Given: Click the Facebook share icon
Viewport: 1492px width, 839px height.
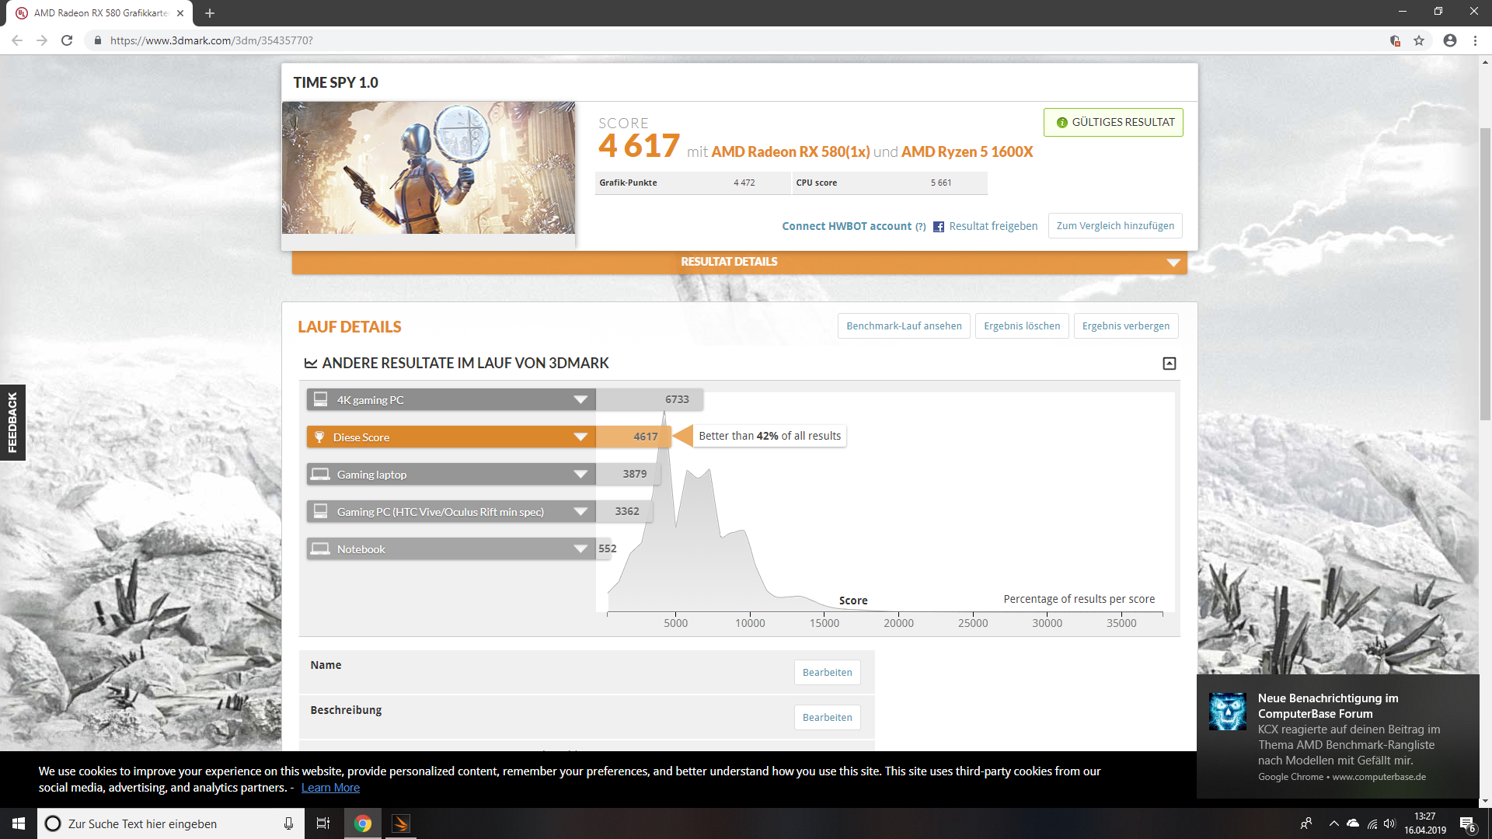Looking at the screenshot, I should (939, 227).
